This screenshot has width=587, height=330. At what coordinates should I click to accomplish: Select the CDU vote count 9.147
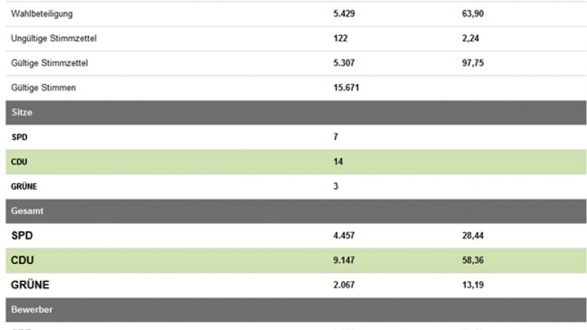coord(344,261)
